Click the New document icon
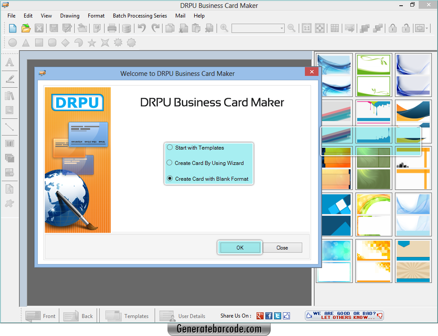 pos(13,28)
